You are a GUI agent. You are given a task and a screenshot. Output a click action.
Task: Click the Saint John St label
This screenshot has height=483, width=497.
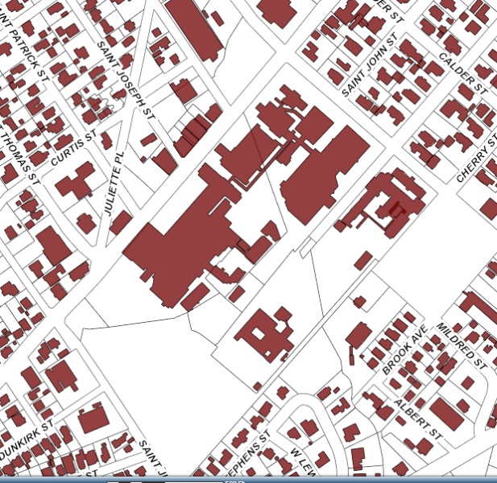coord(371,65)
